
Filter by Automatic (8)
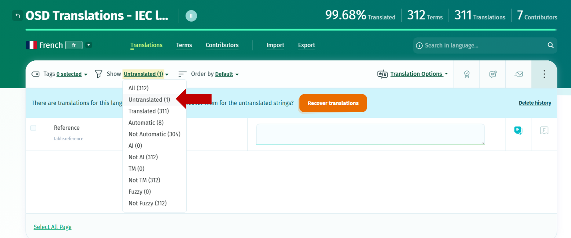pyautogui.click(x=154, y=123)
